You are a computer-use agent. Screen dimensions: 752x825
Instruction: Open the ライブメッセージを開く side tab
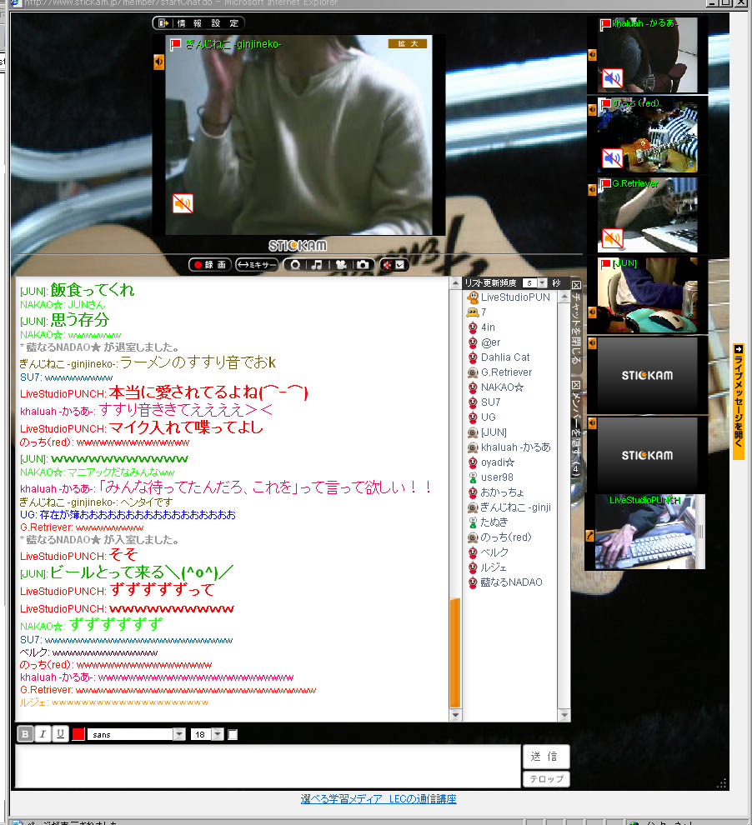click(739, 402)
